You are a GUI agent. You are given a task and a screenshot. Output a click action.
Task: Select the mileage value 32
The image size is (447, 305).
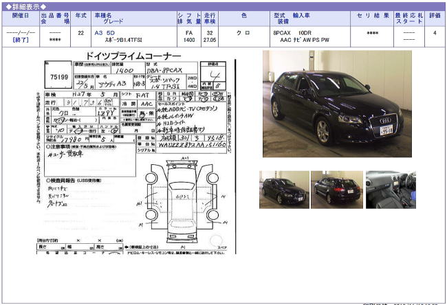[x=210, y=33]
